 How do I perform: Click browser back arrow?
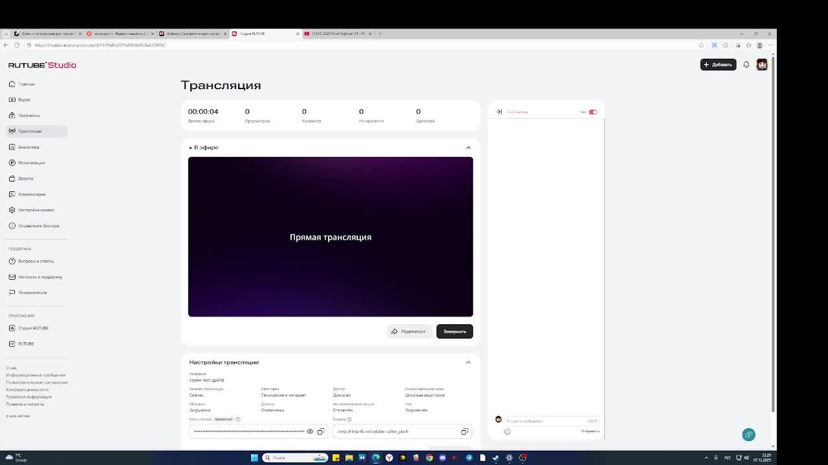click(6, 45)
